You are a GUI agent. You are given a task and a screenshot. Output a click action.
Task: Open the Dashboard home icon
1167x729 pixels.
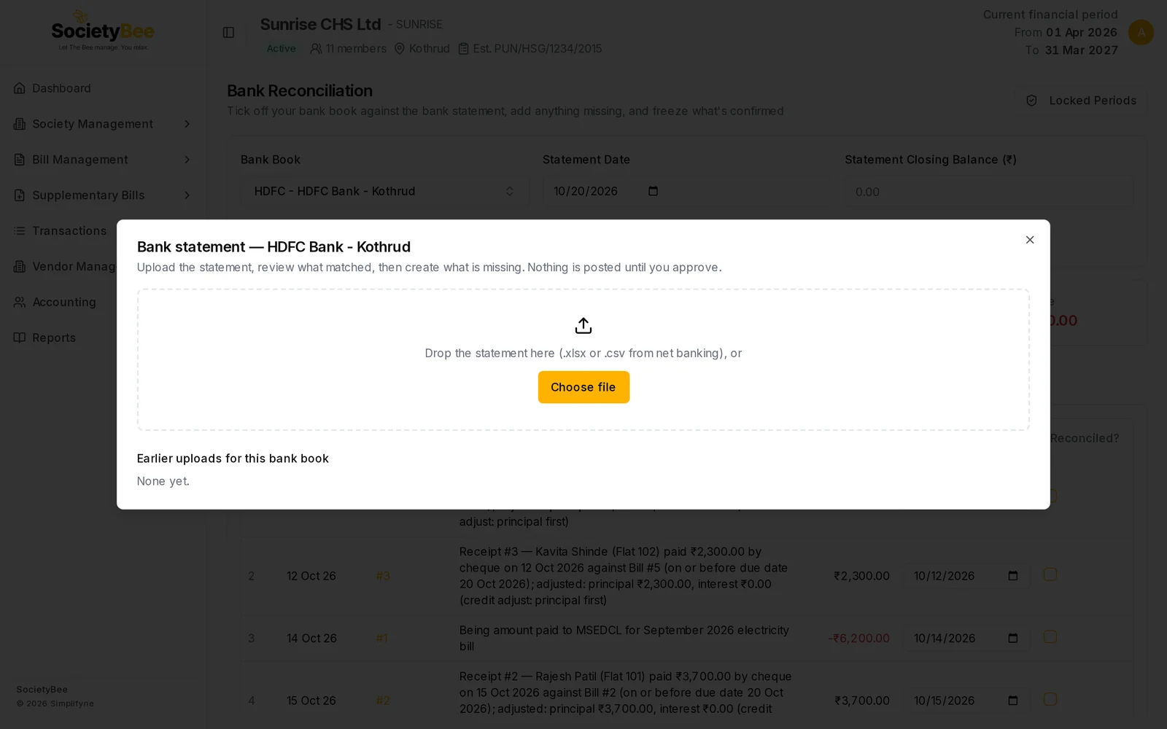pyautogui.click(x=20, y=88)
